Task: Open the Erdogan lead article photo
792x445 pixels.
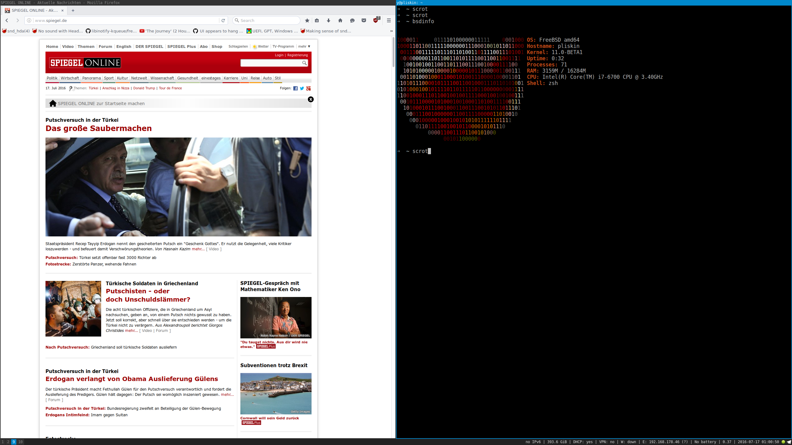Action: [x=179, y=187]
